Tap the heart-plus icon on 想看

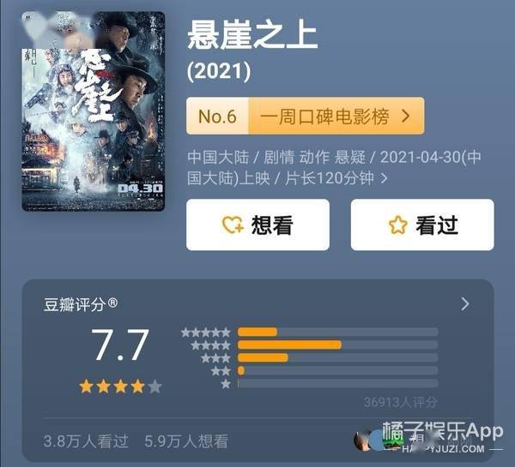pos(233,225)
